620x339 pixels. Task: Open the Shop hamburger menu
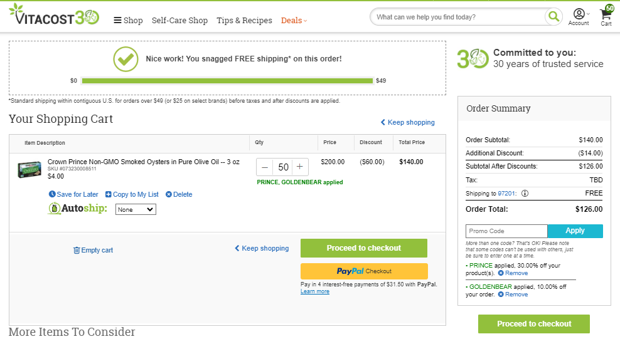tap(128, 21)
